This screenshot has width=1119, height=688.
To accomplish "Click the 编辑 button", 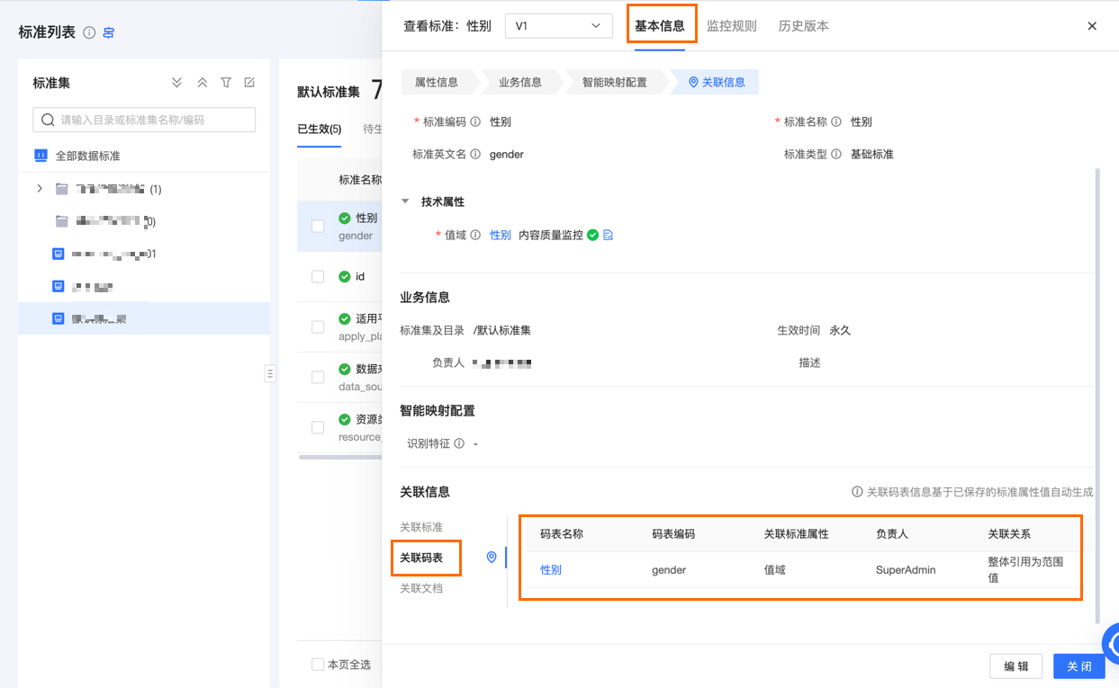I will [x=1015, y=666].
